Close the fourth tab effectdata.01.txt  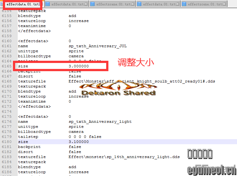pyautogui.click(x=178, y=4)
